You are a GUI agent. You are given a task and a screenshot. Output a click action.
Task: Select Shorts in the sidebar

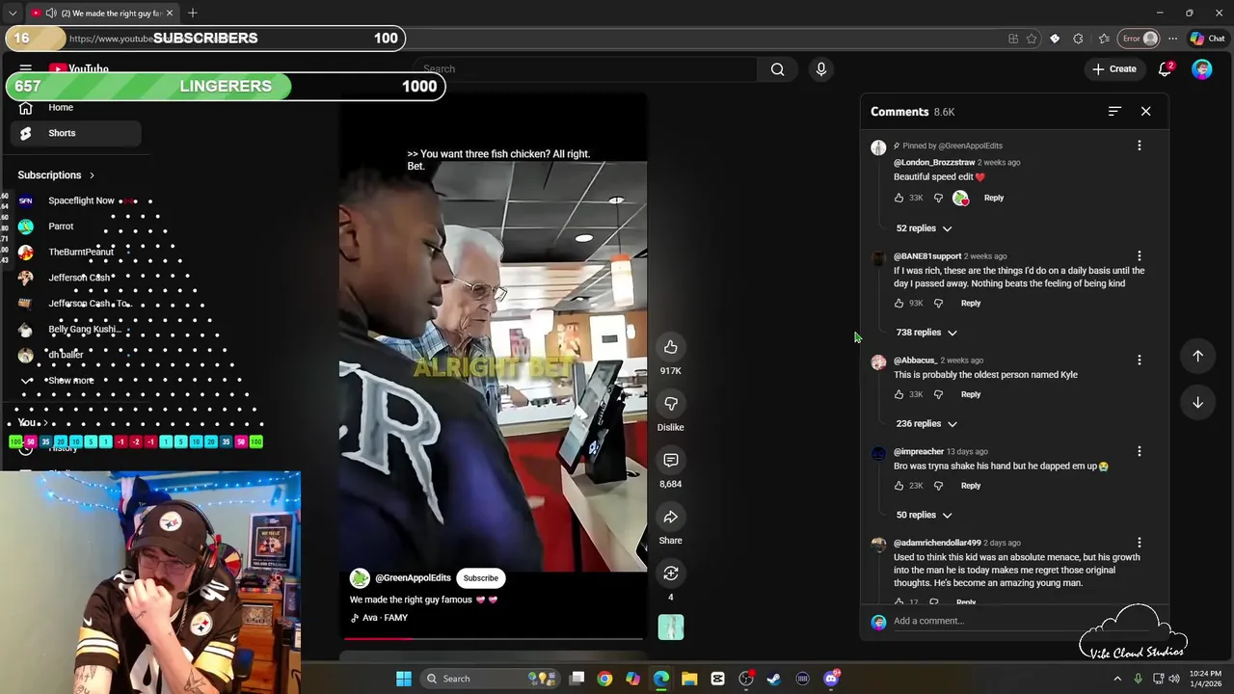(x=77, y=133)
